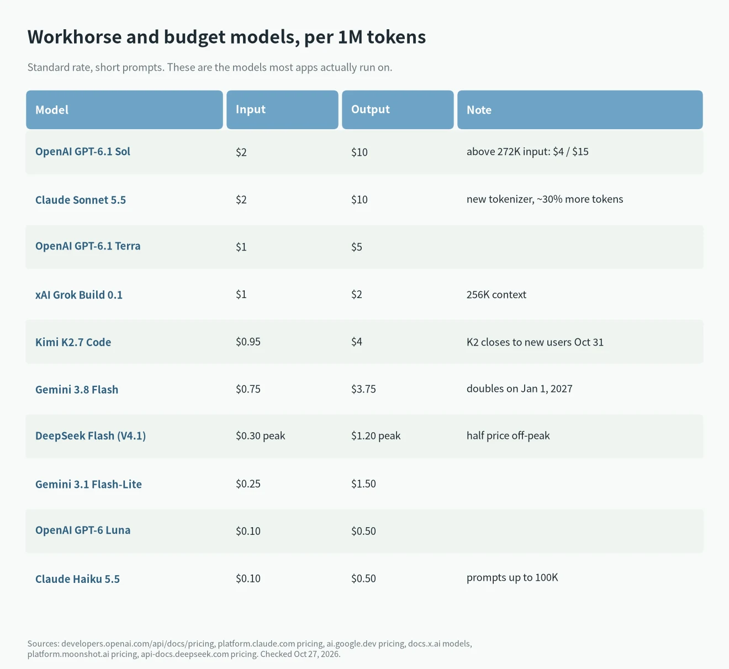Click the $10 output price for Claude Sonnet 5.5

(x=360, y=200)
